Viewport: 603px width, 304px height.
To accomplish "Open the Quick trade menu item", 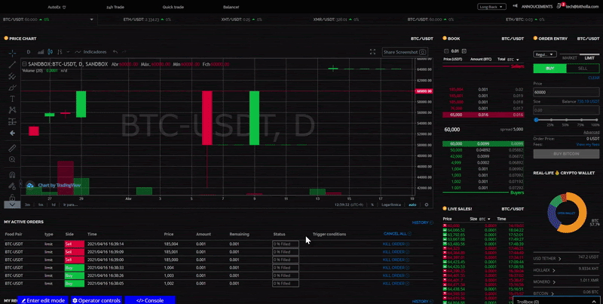I will [173, 7].
